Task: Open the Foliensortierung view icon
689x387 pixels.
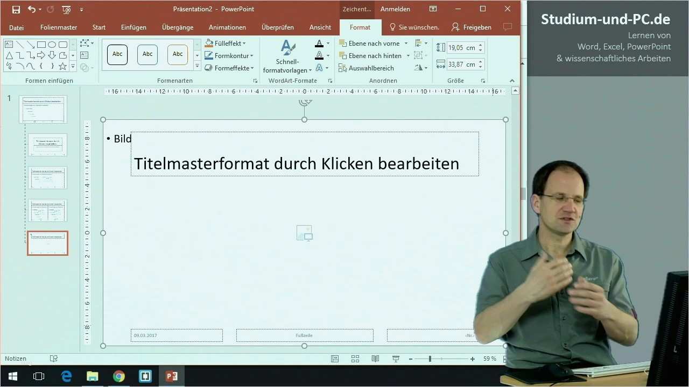Action: coord(355,359)
